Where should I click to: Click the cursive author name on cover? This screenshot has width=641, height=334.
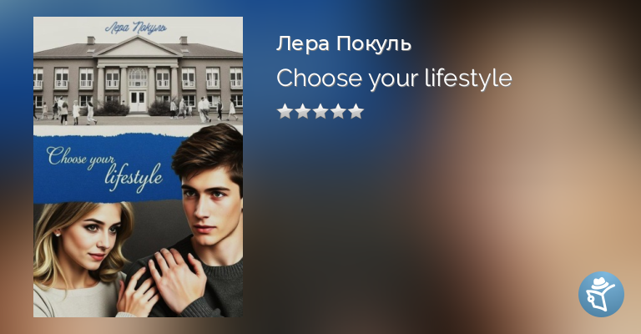(136, 28)
